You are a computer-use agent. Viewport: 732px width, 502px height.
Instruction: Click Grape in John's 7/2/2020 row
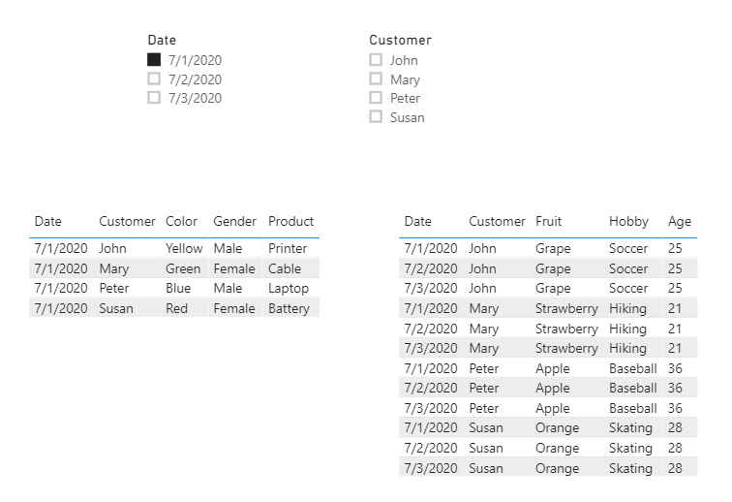(553, 268)
